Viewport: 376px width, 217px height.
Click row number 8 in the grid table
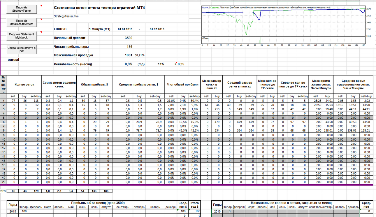4,131
